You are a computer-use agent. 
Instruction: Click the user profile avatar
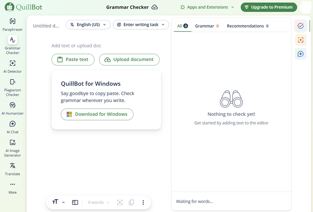pos(305,7)
